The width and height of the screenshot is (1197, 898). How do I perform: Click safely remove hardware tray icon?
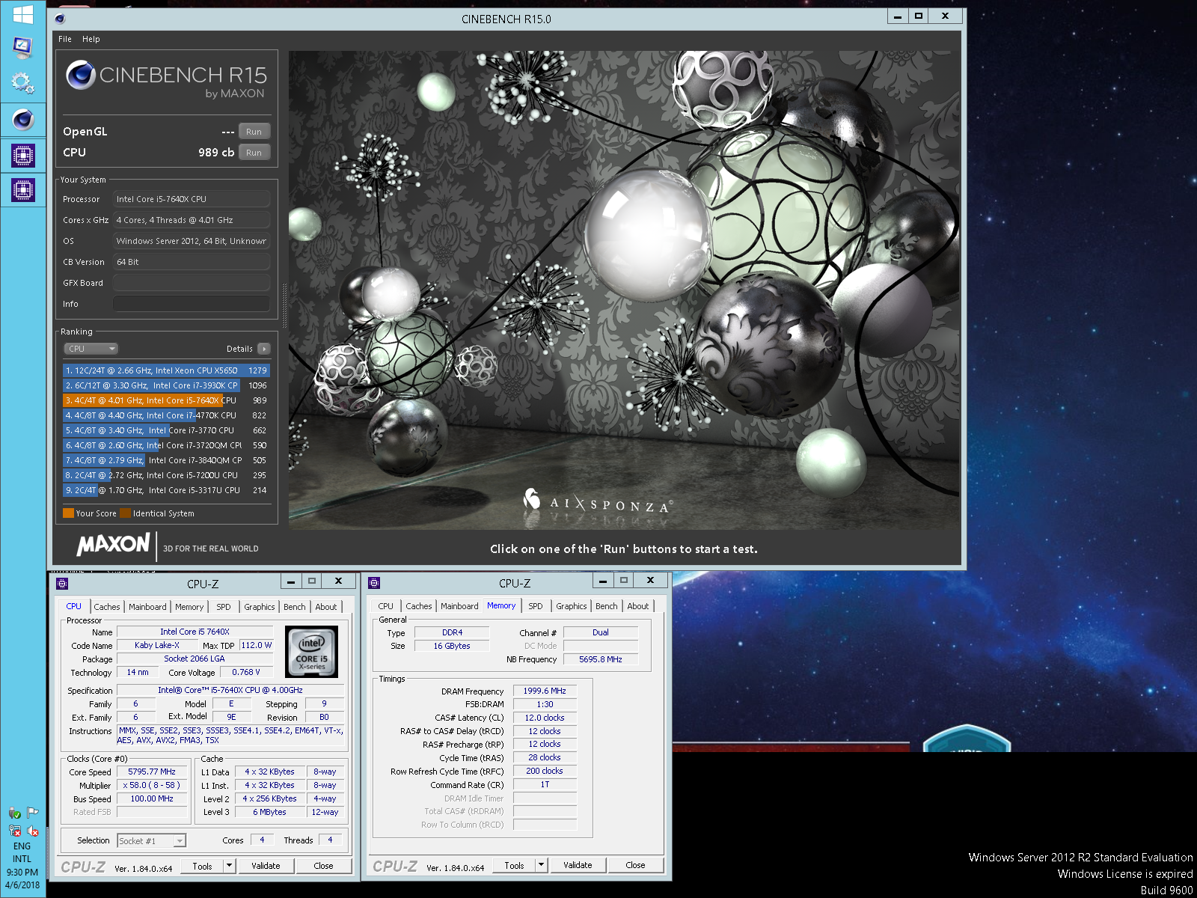(x=14, y=813)
